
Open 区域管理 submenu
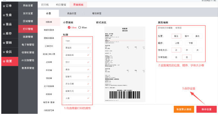click(28, 21)
